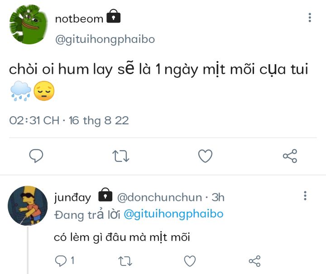Reply to junđay's comment

tap(61, 260)
